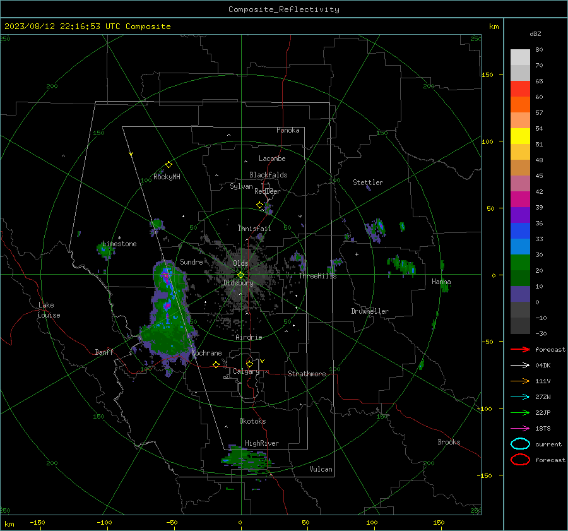Image resolution: width=568 pixels, height=531 pixels.
Task: Click the Brooks city label
Action: (449, 442)
